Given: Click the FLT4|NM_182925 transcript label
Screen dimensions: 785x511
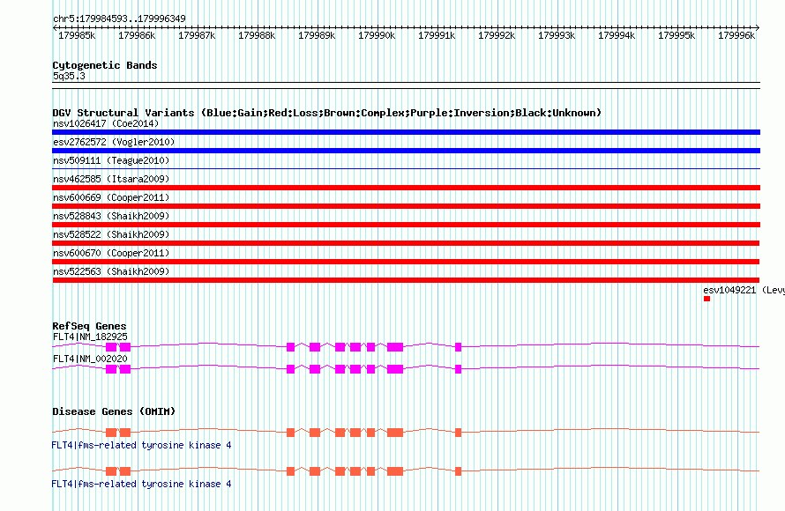Looking at the screenshot, I should pyautogui.click(x=90, y=337).
